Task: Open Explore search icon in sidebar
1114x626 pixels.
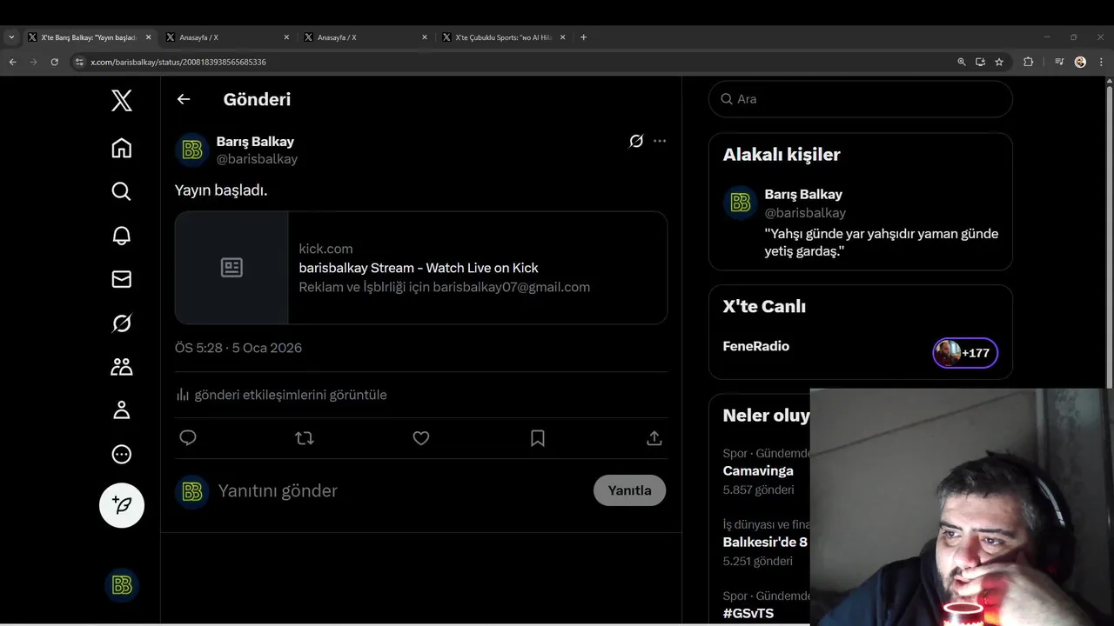Action: coord(122,191)
